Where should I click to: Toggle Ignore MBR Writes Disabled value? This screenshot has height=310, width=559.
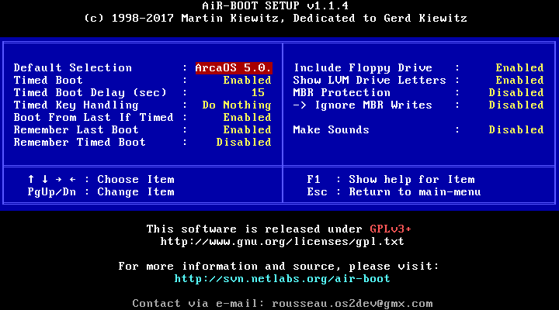pyautogui.click(x=516, y=105)
